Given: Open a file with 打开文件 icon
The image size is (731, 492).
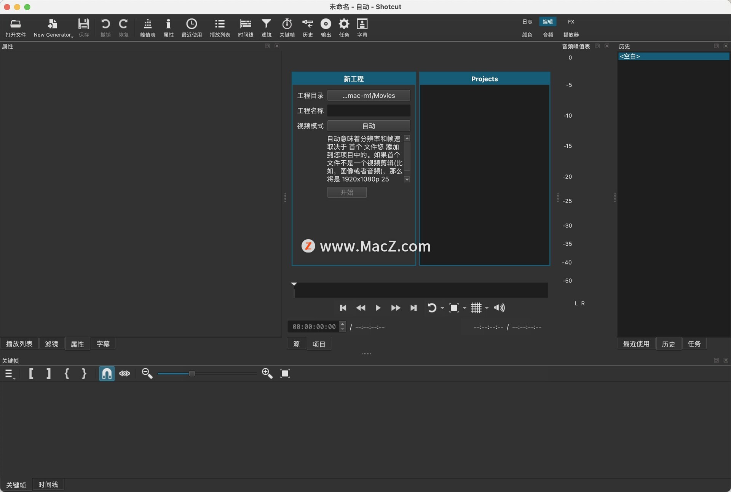Looking at the screenshot, I should pyautogui.click(x=16, y=28).
